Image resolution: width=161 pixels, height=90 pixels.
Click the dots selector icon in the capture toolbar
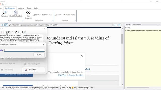6,32
